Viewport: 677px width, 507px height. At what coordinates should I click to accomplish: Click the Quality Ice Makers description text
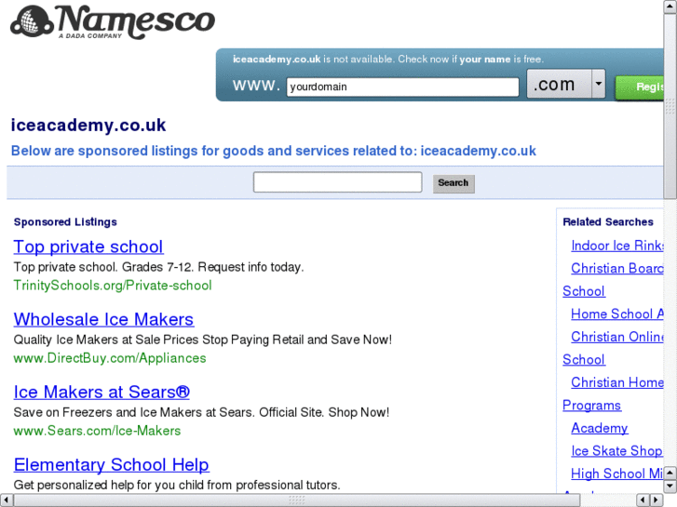point(202,340)
